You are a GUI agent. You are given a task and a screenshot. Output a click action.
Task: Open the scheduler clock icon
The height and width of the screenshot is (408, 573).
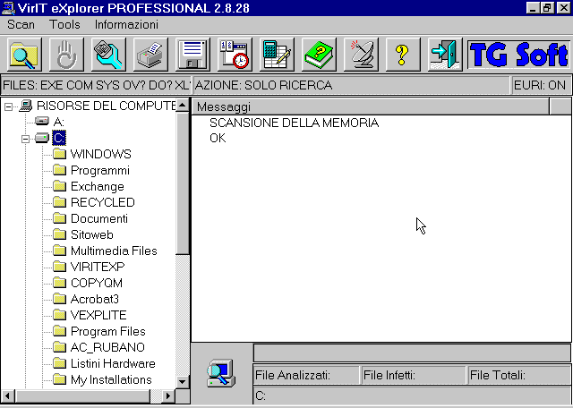pos(235,55)
